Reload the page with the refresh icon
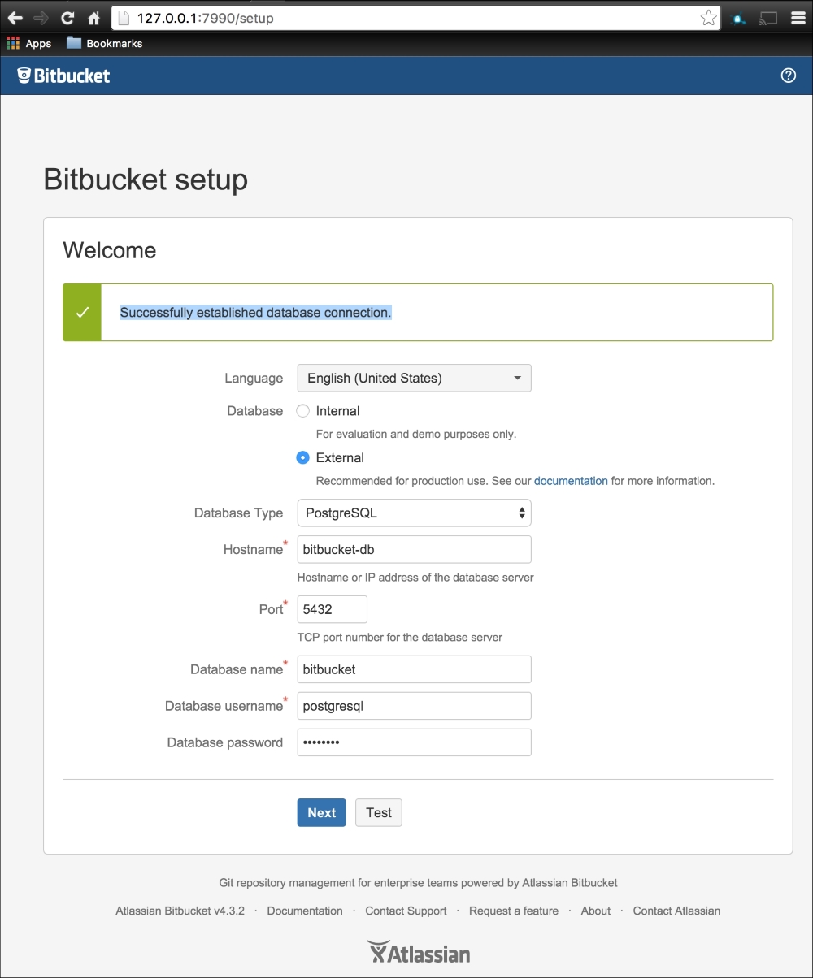This screenshot has width=813, height=978. click(x=67, y=18)
